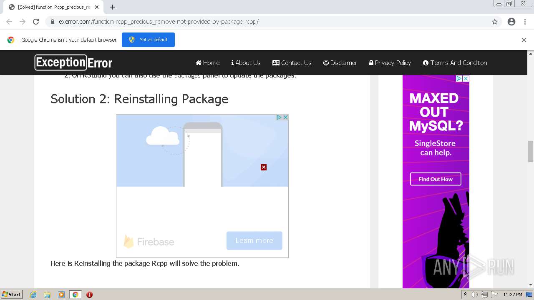The image size is (534, 300).
Task: Click the Chrome taskbar icon
Action: click(x=75, y=295)
